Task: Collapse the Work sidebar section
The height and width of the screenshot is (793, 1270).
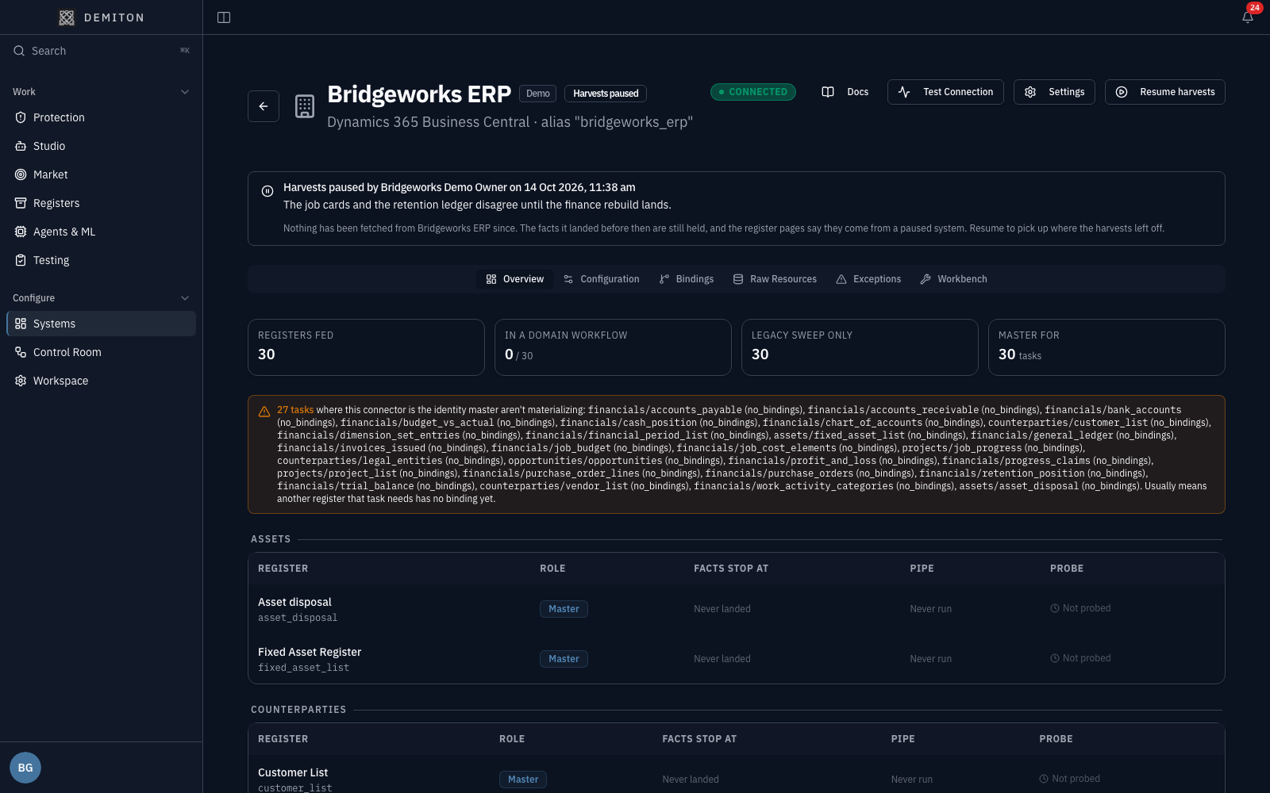Action: point(185,92)
